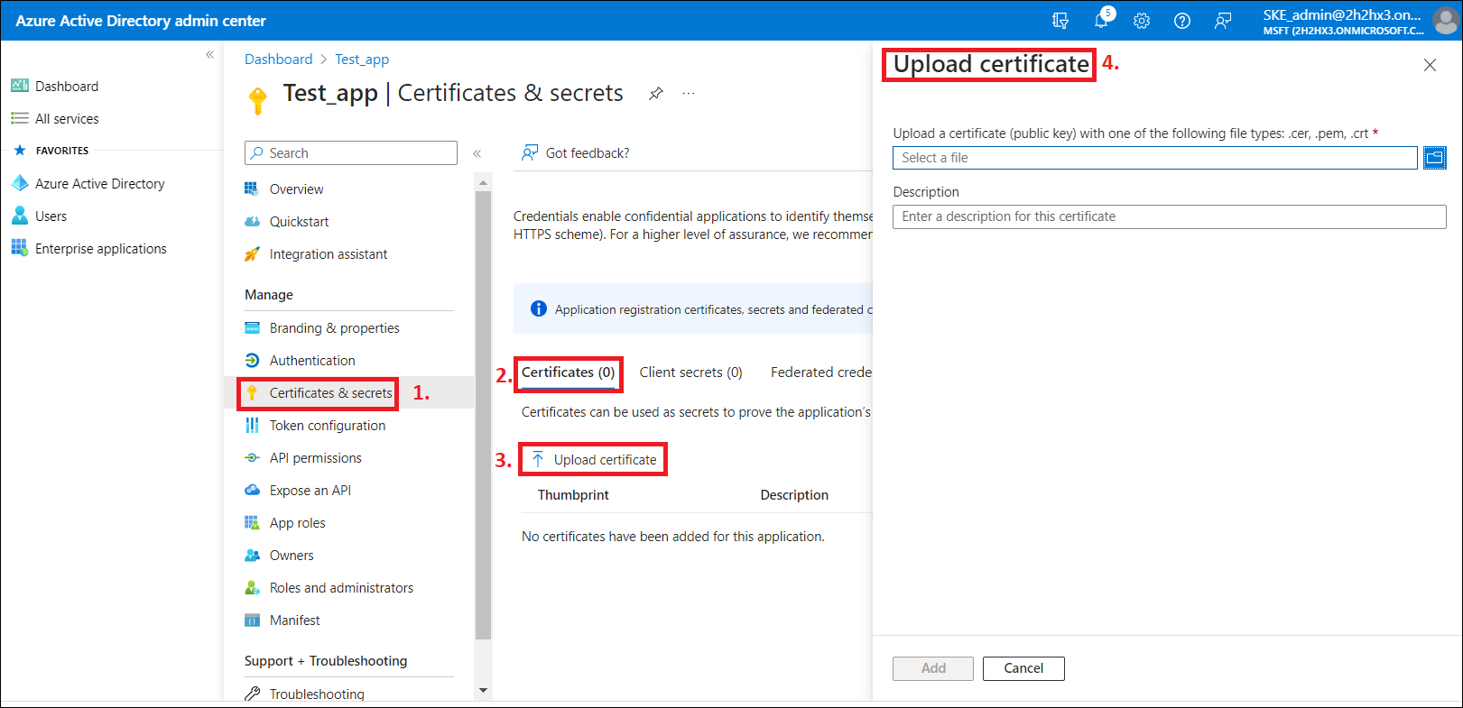Open API permissions menu item
The width and height of the screenshot is (1463, 708).
click(x=315, y=458)
